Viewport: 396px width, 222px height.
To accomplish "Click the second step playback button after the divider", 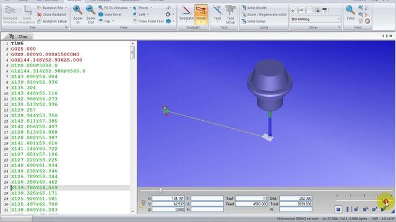I will (x=366, y=209).
